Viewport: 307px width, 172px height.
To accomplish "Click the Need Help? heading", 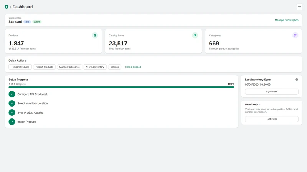I will 253,104.
